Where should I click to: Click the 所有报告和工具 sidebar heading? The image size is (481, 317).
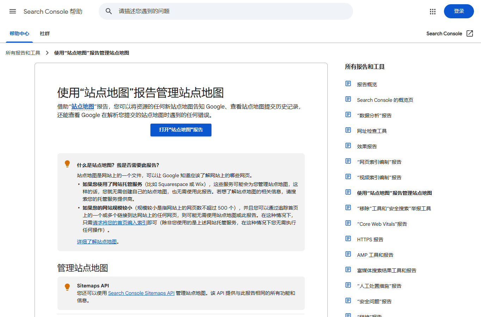pyautogui.click(x=365, y=67)
